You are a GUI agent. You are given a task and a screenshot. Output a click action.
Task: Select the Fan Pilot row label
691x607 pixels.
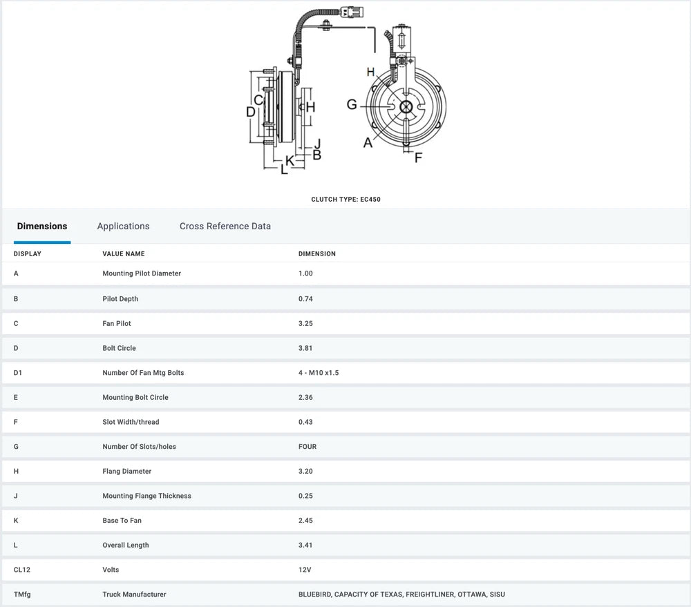coord(117,323)
